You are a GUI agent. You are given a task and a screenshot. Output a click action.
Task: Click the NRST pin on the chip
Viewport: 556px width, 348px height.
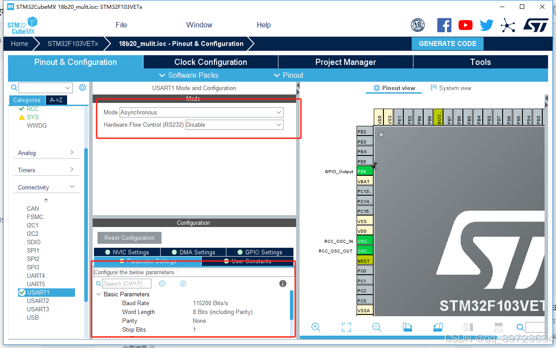click(x=364, y=261)
